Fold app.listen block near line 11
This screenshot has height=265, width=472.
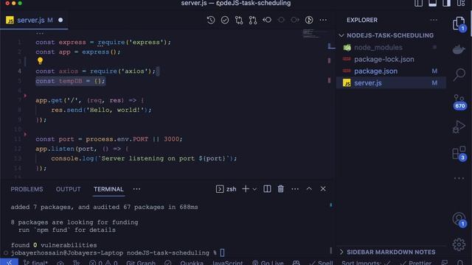click(25, 134)
